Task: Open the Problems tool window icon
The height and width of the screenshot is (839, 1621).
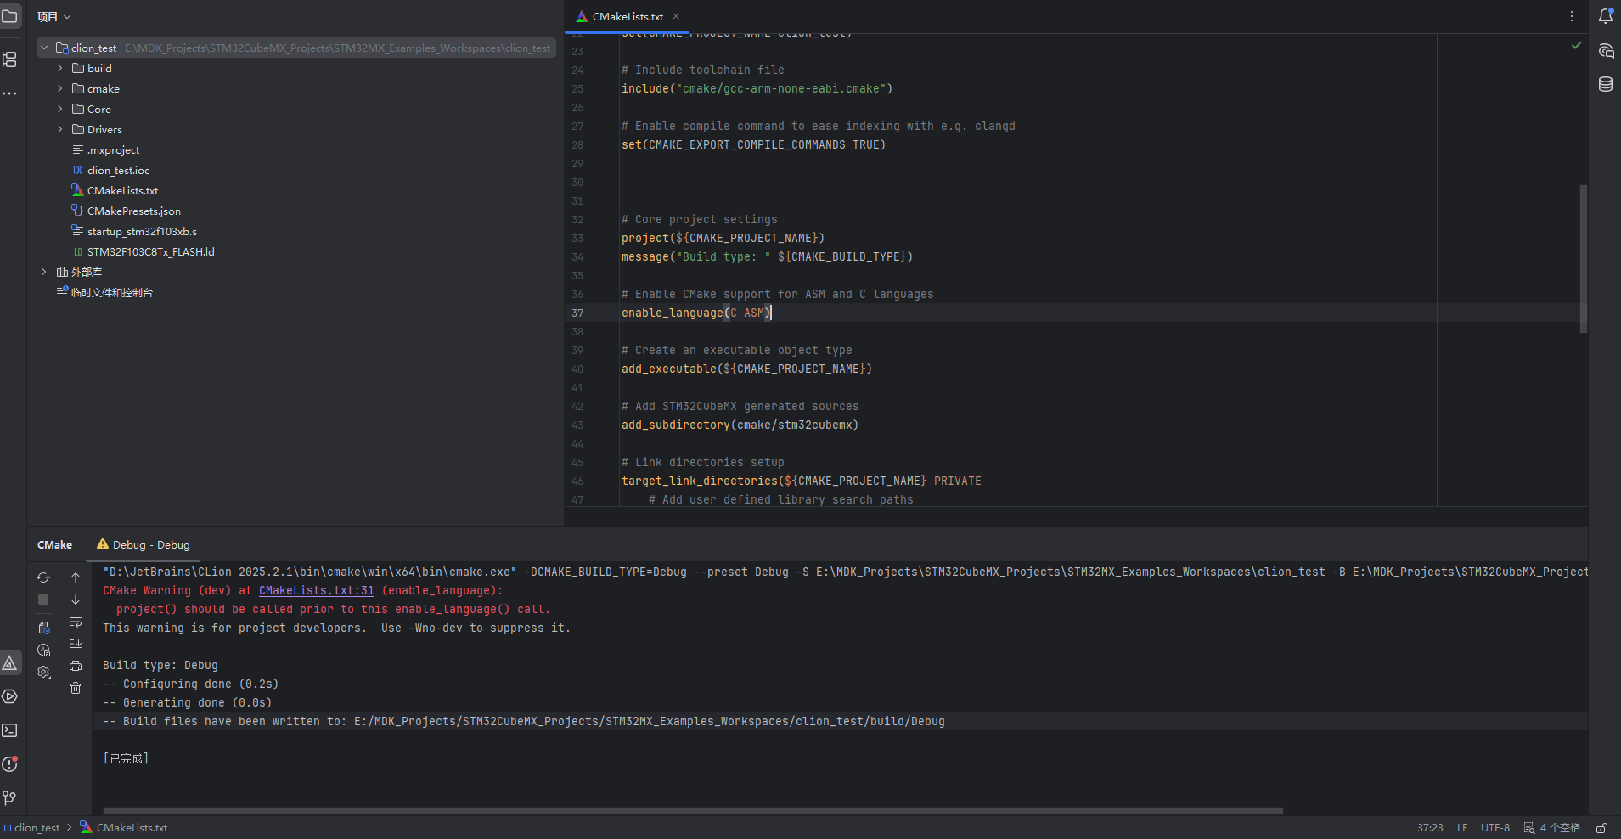Action: click(x=10, y=764)
